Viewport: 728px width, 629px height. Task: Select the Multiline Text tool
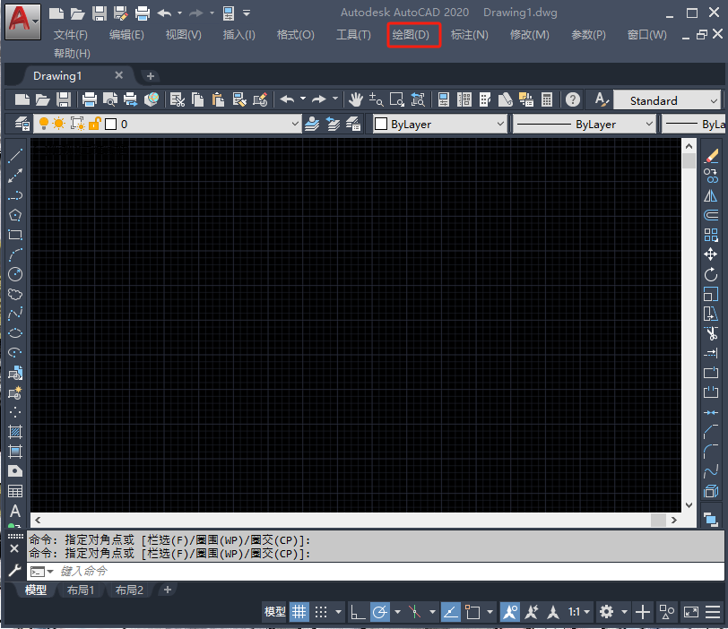click(x=15, y=511)
